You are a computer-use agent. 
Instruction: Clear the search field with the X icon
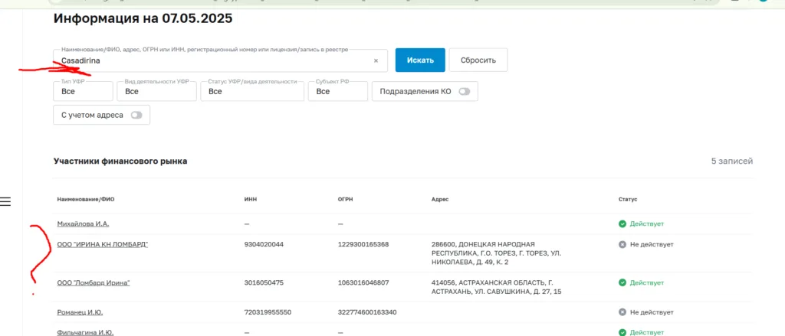click(376, 60)
